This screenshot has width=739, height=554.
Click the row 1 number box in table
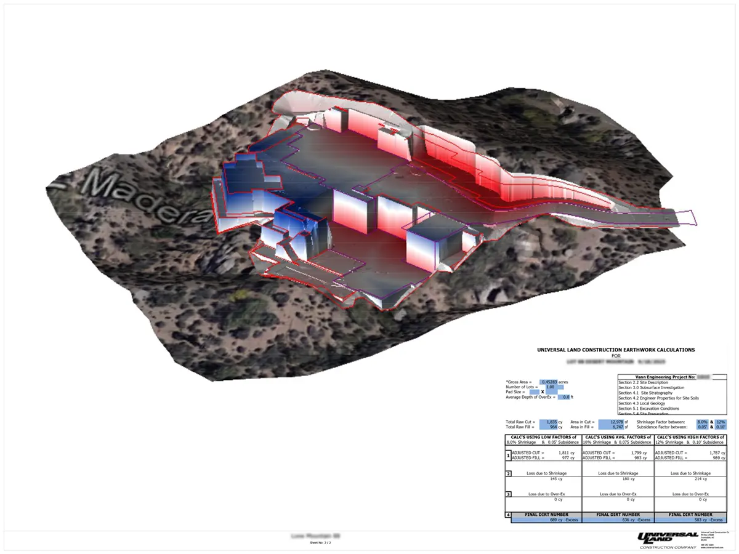508,456
